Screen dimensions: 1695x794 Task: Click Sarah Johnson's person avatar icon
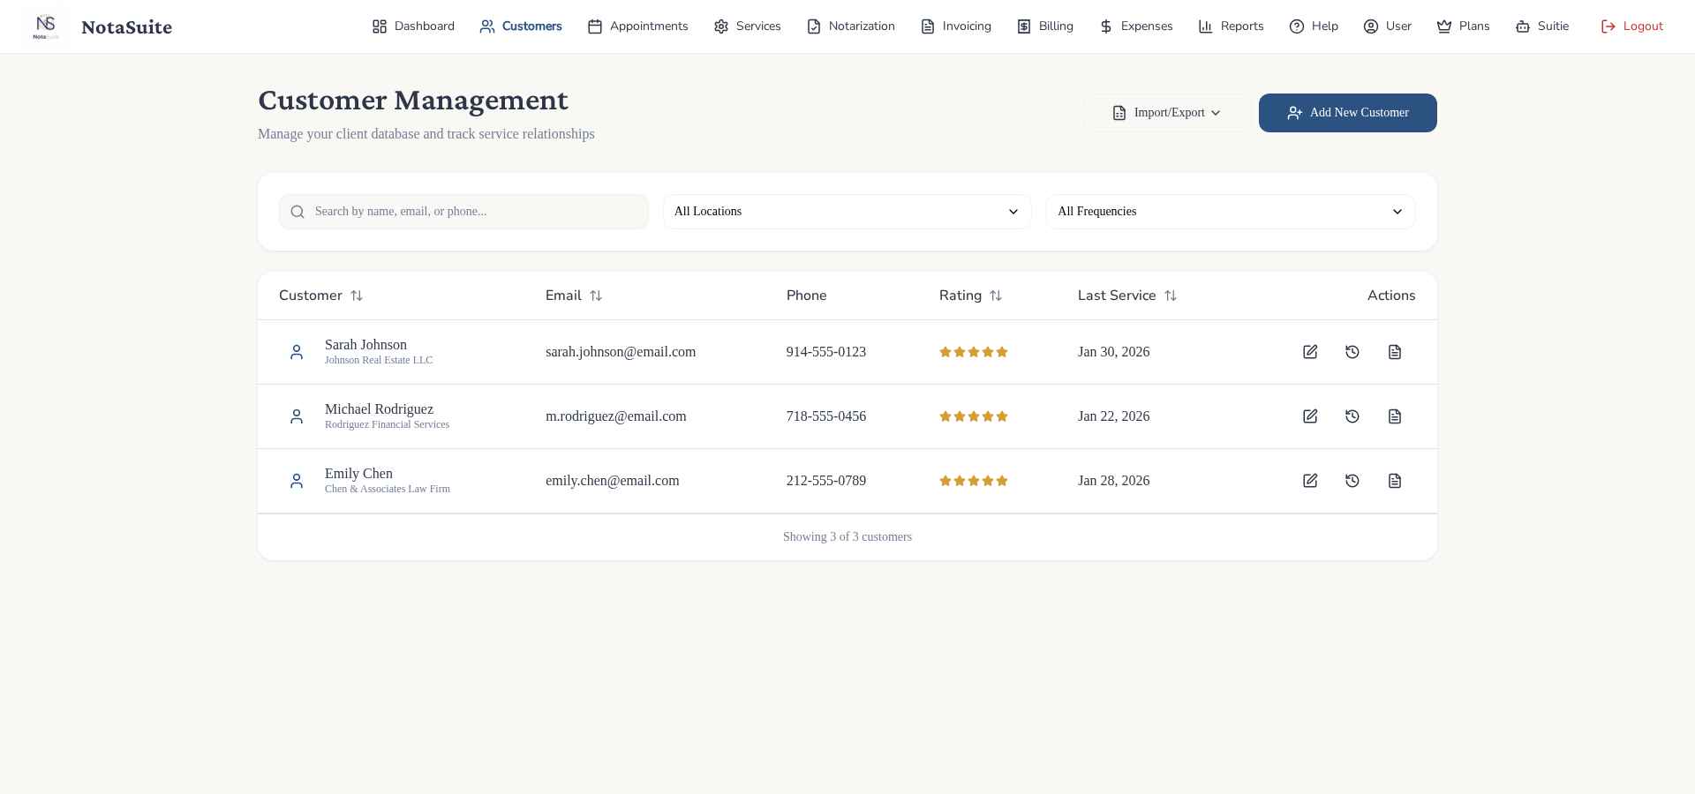(x=297, y=352)
